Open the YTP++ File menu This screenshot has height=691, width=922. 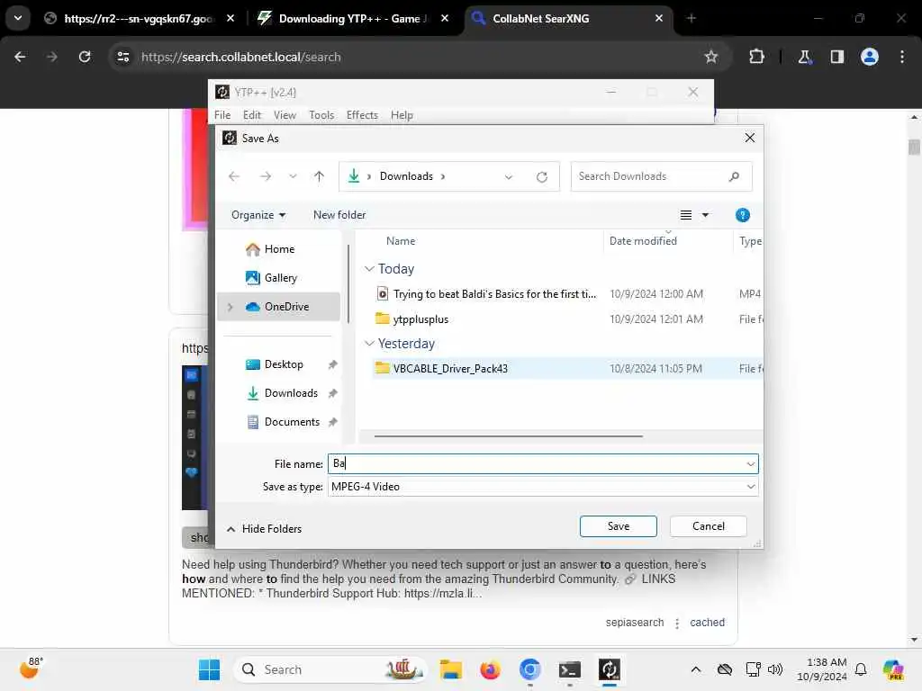[222, 115]
